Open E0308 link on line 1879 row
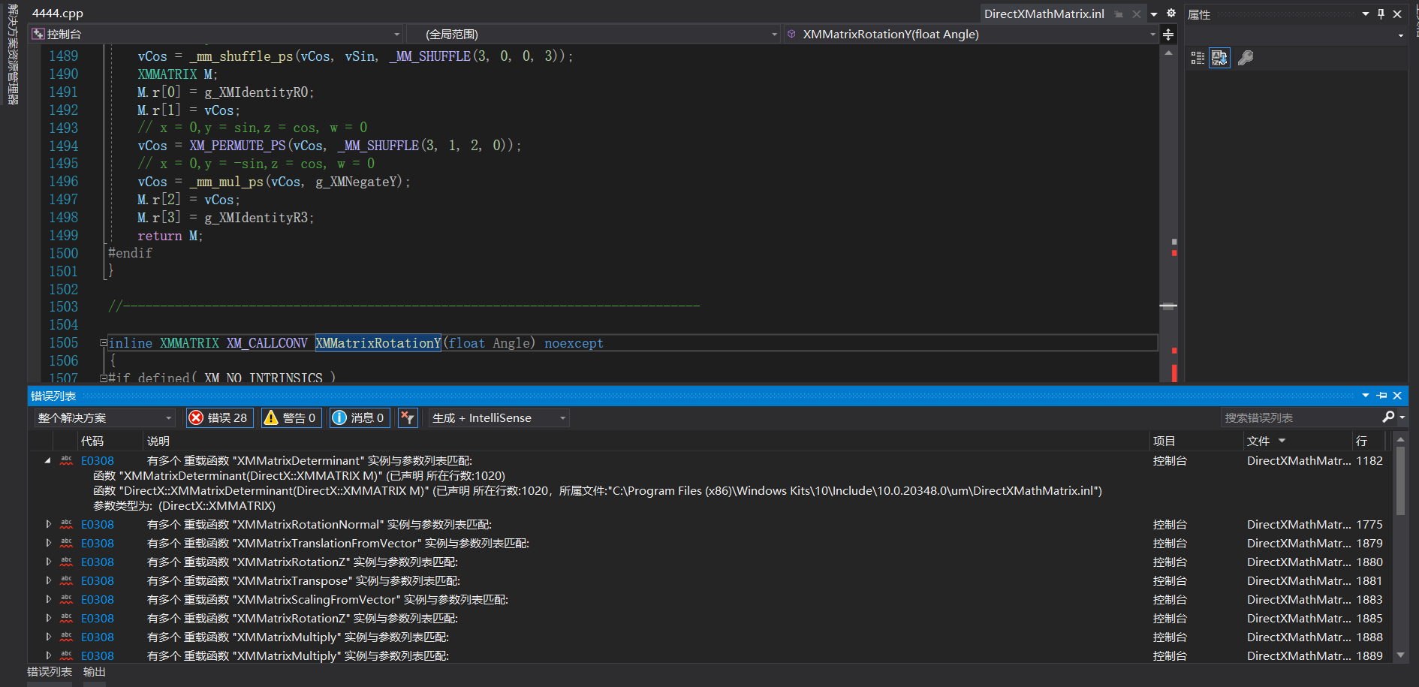Screen dimensions: 1419x687 (98, 543)
